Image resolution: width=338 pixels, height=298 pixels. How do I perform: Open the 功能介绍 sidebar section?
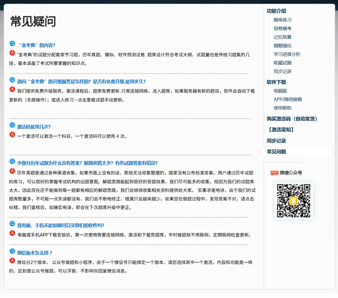pos(276,11)
